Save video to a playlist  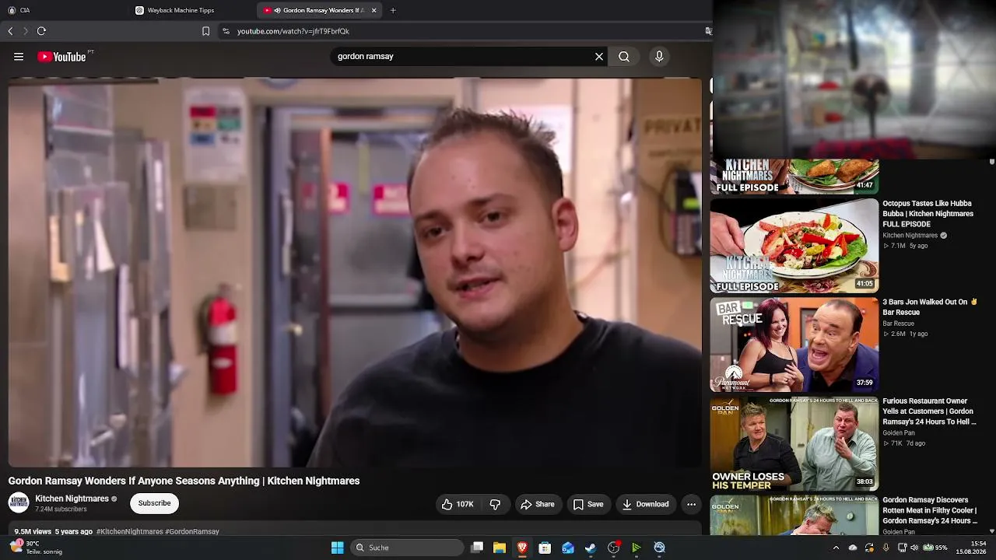(588, 504)
